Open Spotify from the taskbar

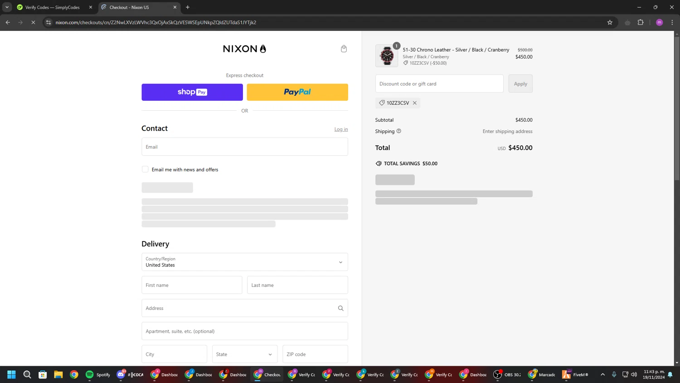98,374
